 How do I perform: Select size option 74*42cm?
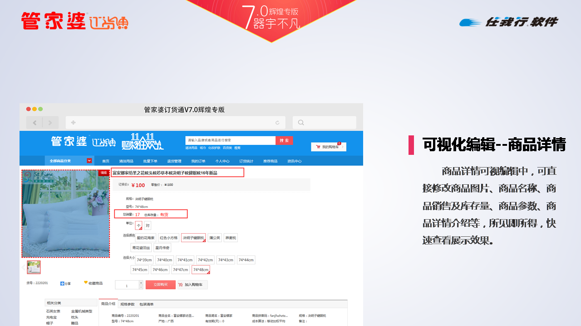tap(204, 260)
